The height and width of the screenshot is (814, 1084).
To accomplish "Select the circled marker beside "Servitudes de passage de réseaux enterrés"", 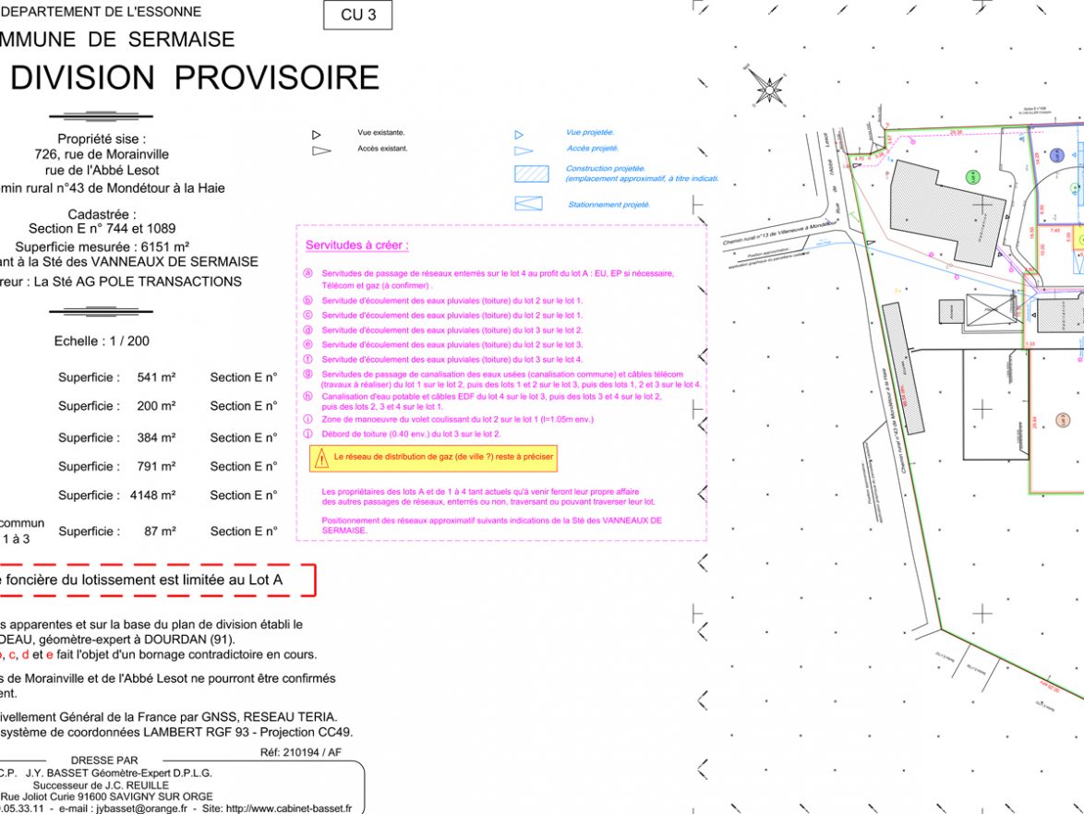I will click(x=308, y=273).
